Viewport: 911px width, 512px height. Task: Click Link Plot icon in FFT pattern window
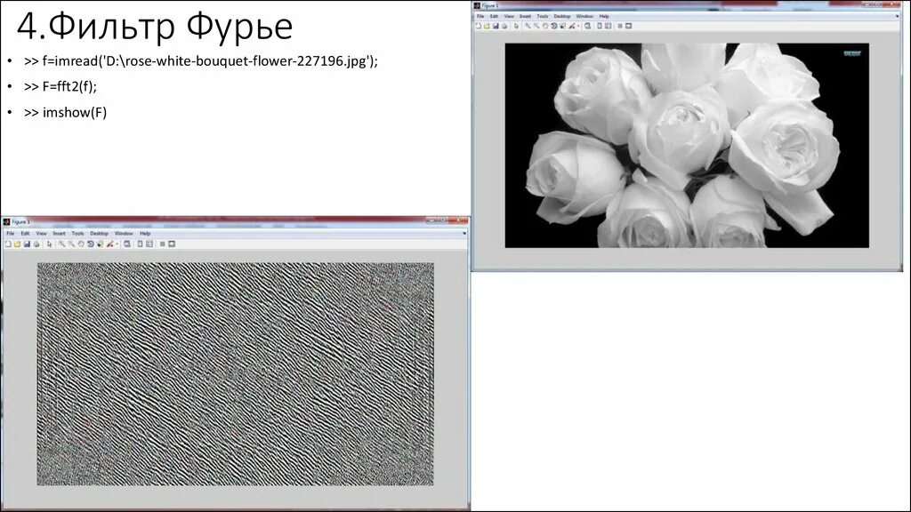126,244
